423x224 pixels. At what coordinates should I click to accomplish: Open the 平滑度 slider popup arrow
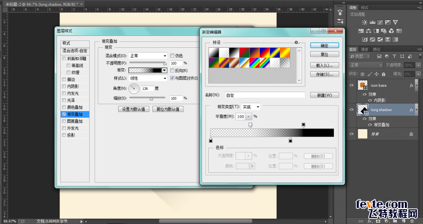(x=248, y=117)
